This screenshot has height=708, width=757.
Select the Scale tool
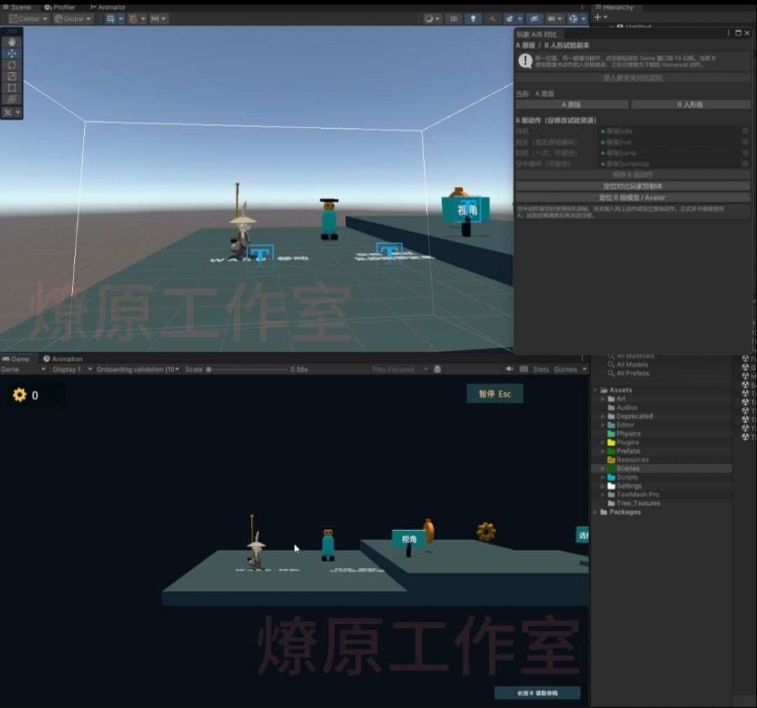(x=12, y=77)
